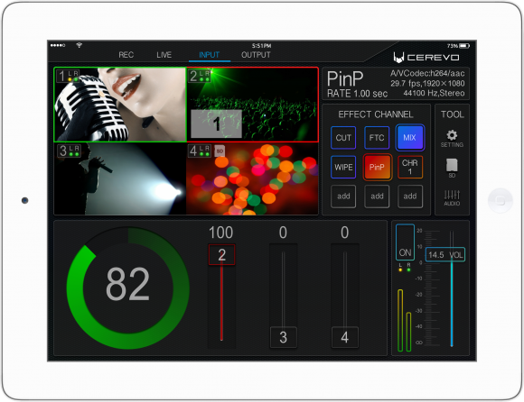Click the 14.5 VOL slider handle
Image resolution: width=524 pixels, height=402 pixels.
[x=444, y=255]
